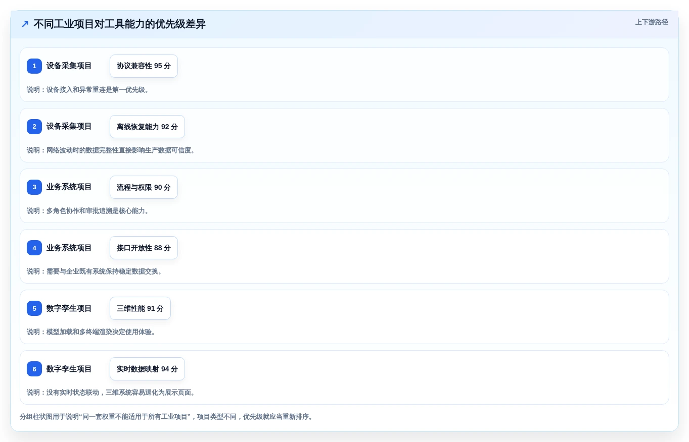Click the note about 网络波动时的数据完整性
Screen dimensions: 689x442
(x=112, y=150)
